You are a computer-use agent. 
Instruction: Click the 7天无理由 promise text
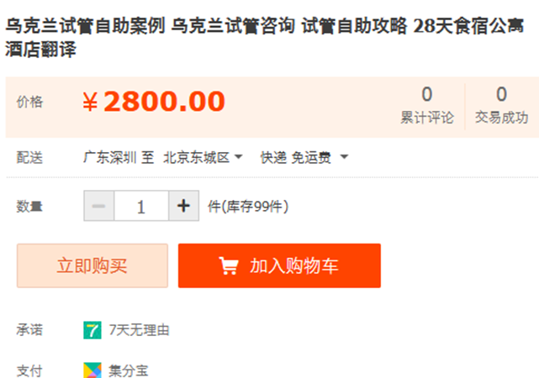click(140, 330)
